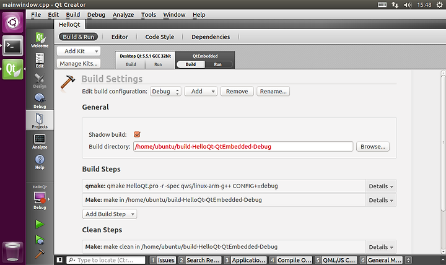The width and height of the screenshot is (446, 265).
Task: Open the Window menu
Action: point(174,14)
